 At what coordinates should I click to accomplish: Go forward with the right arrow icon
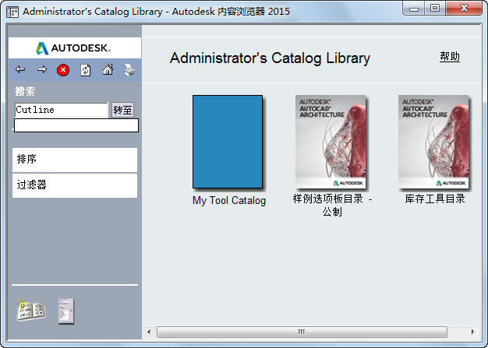[42, 69]
